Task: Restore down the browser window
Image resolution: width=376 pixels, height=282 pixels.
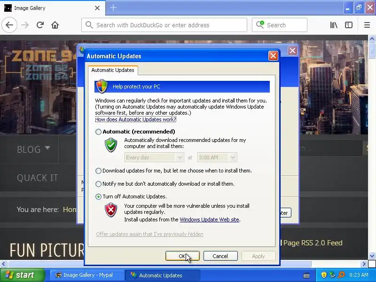Action: 359,8
